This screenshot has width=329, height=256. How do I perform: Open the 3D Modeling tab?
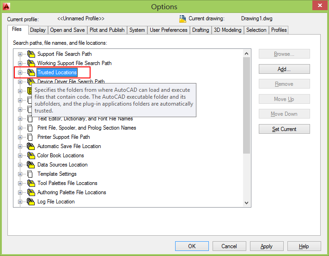[228, 30]
